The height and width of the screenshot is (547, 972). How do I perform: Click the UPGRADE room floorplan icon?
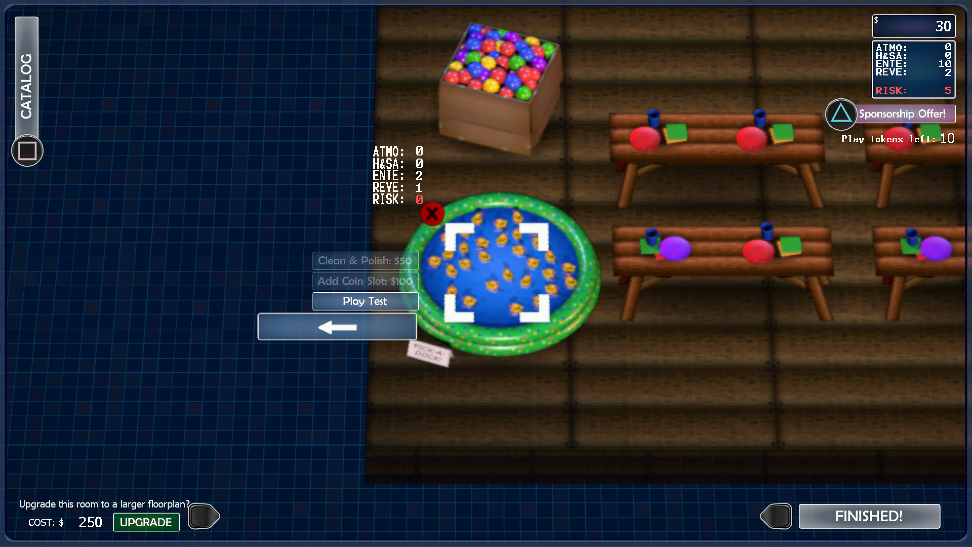pyautogui.click(x=146, y=522)
